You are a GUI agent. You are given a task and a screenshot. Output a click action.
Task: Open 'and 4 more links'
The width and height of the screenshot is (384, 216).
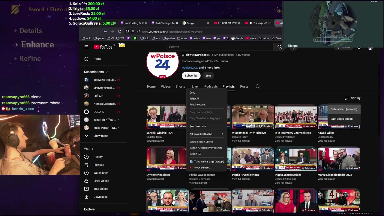click(x=209, y=67)
